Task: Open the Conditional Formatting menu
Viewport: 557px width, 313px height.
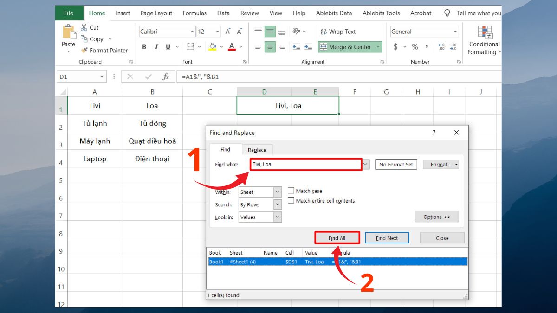Action: [x=484, y=40]
